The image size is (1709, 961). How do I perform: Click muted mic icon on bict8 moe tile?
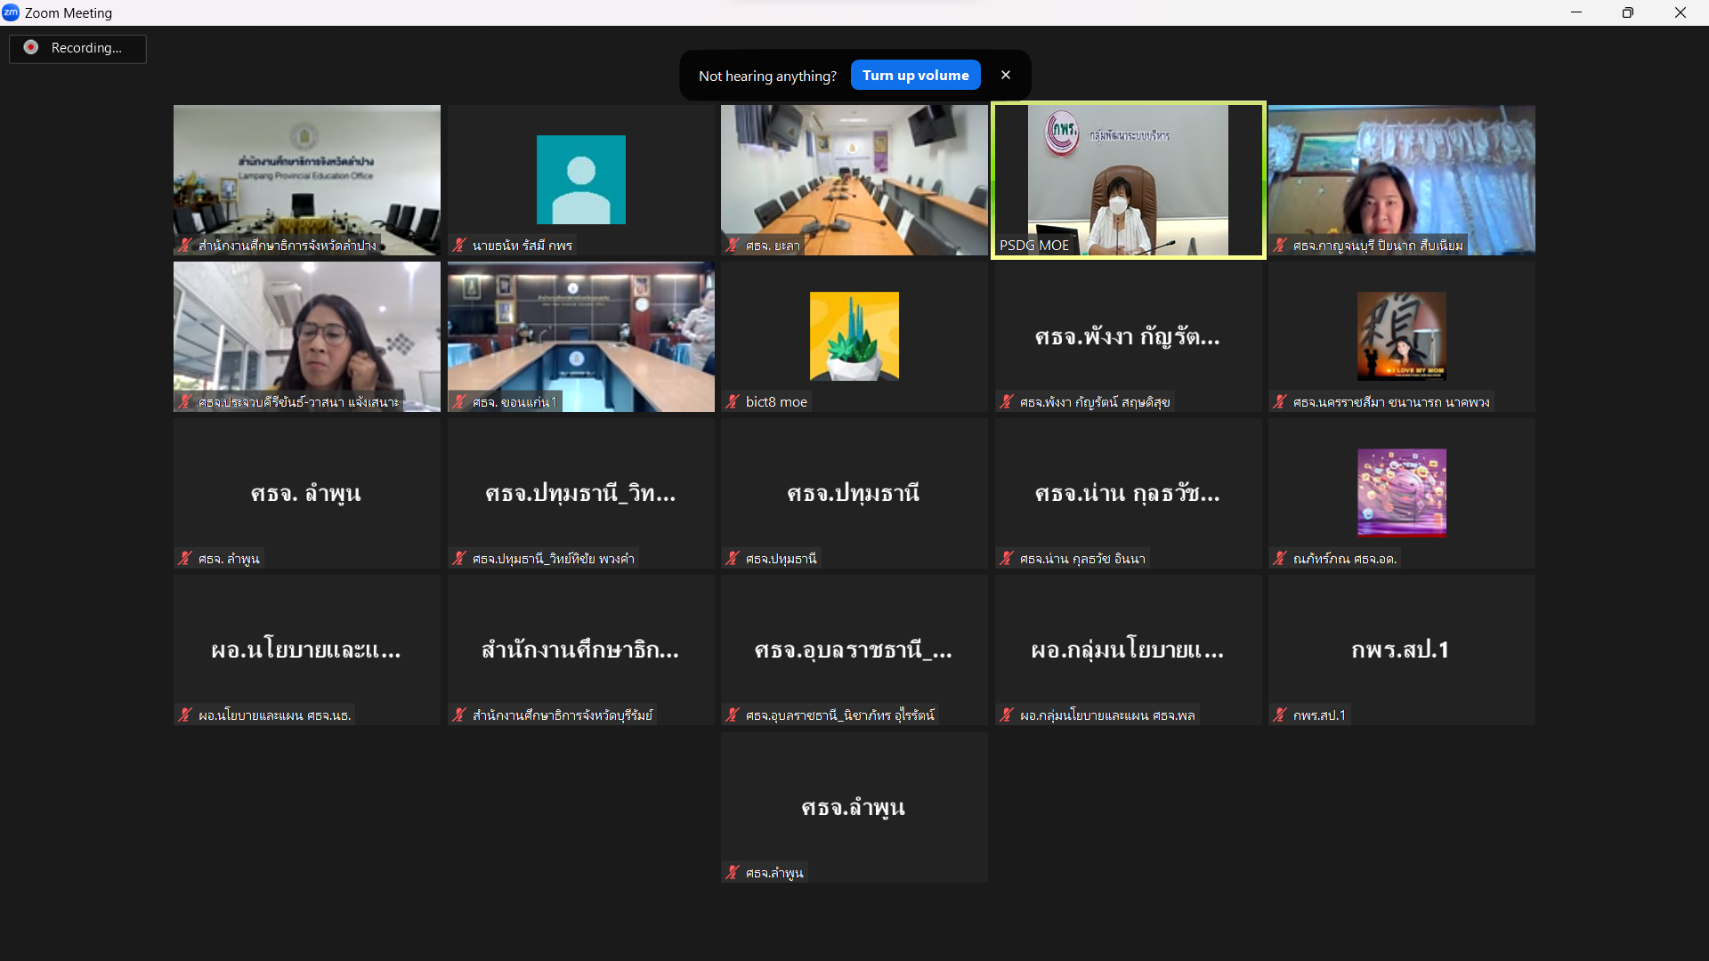pos(733,402)
